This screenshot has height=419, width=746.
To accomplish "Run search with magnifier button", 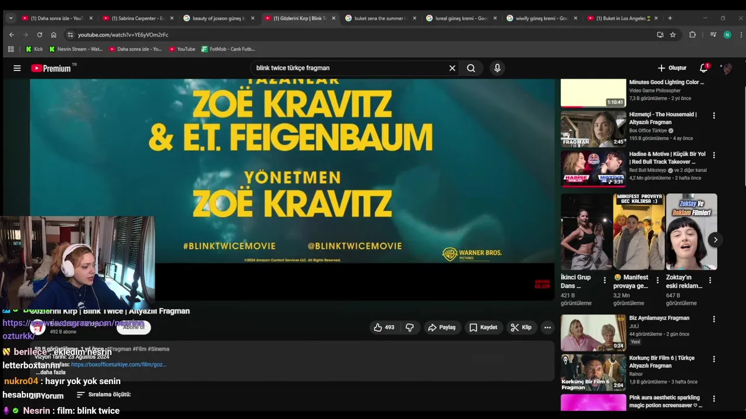I will [471, 68].
